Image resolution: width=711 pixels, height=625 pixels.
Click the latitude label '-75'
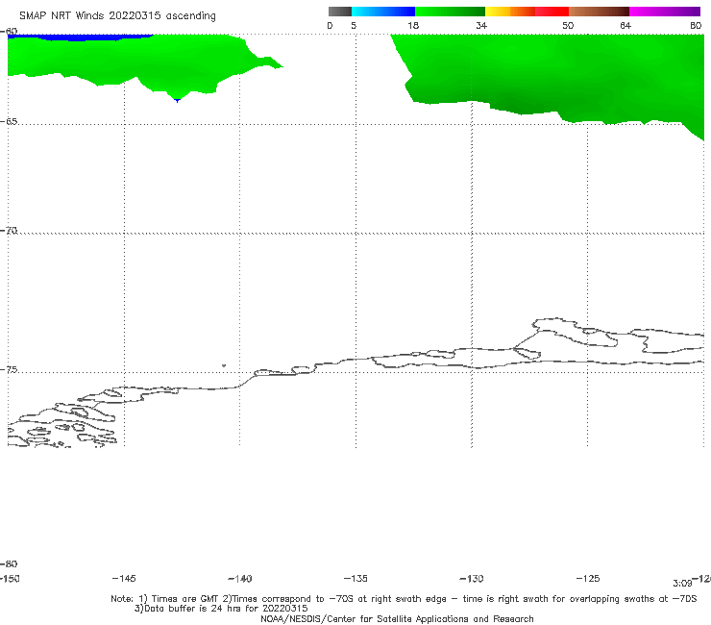(9, 370)
